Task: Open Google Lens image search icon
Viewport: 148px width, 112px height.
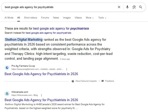Action: 134,7
